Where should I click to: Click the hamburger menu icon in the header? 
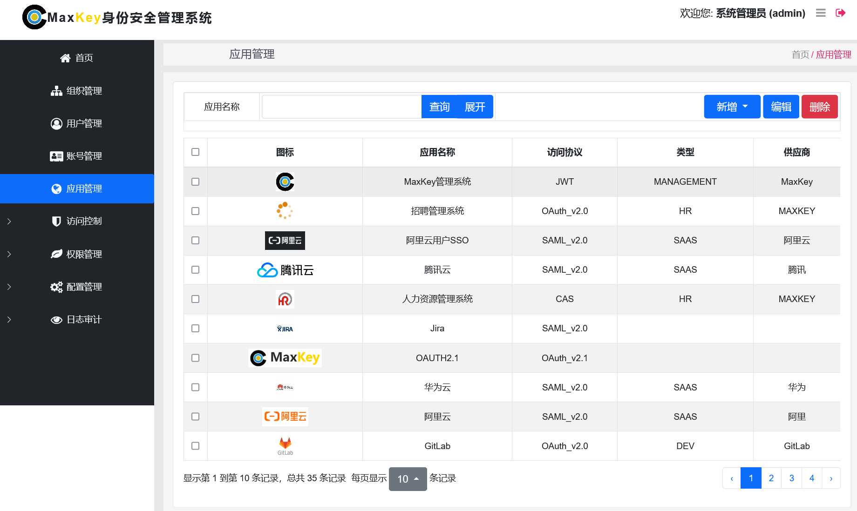[x=821, y=13]
